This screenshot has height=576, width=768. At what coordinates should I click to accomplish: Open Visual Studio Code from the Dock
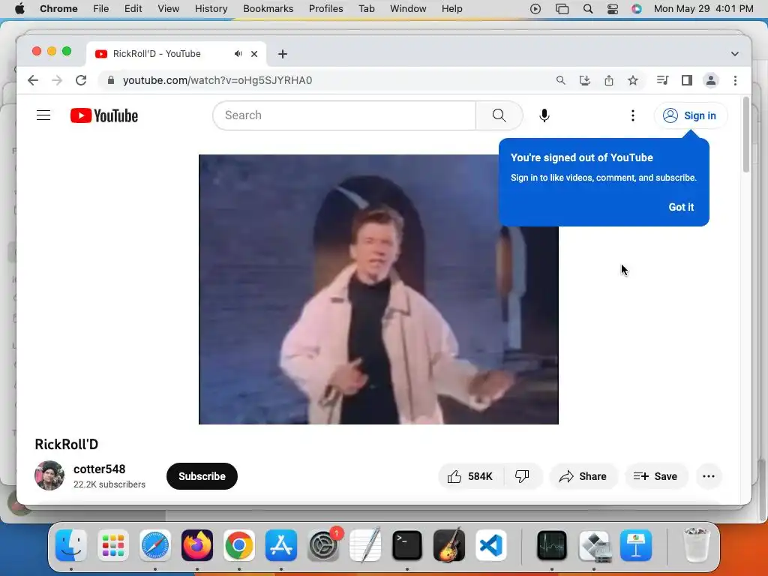[x=491, y=545]
